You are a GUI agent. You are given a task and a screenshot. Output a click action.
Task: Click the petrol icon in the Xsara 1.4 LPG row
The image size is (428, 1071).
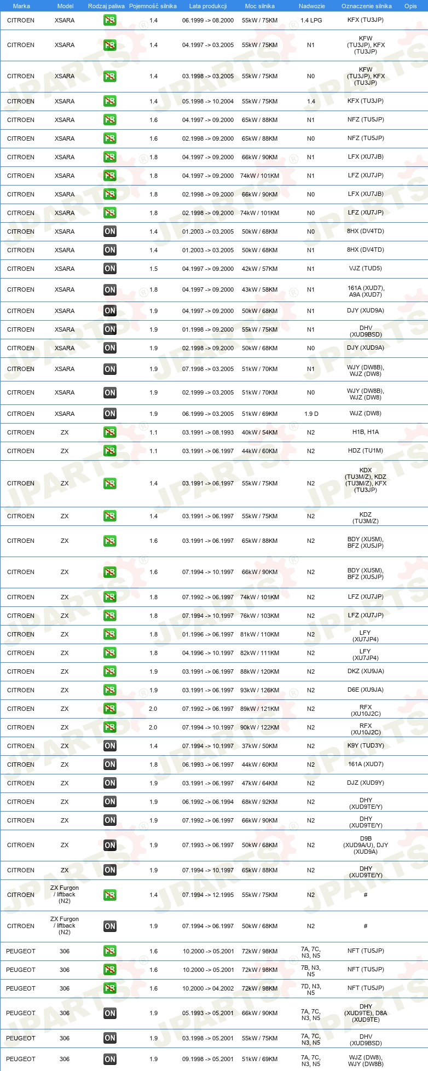click(110, 20)
